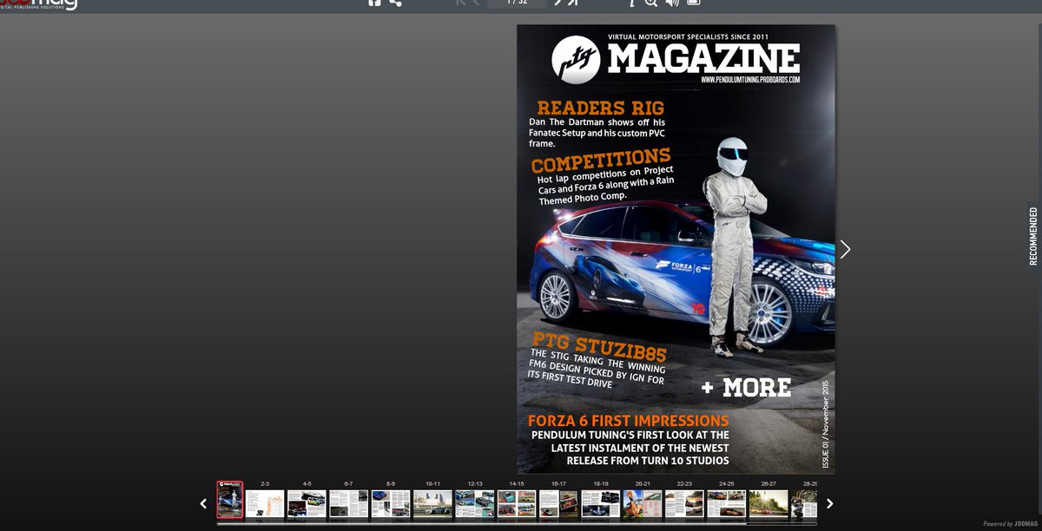Open pages 2-3 thumbnail

pyautogui.click(x=265, y=504)
